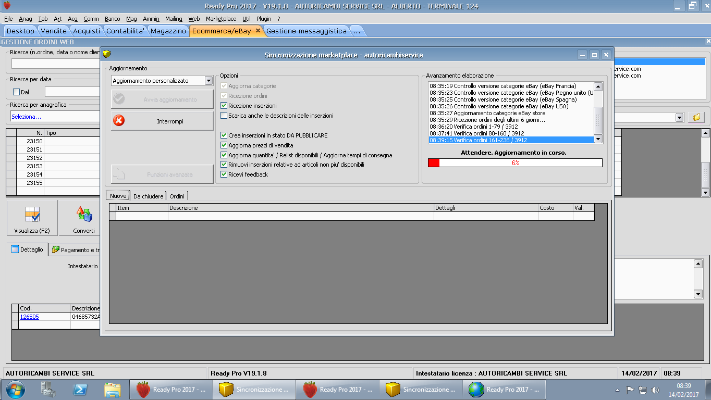Viewport: 711px width, 400px height.
Task: Open the 126505 article code link
Action: tap(29, 317)
